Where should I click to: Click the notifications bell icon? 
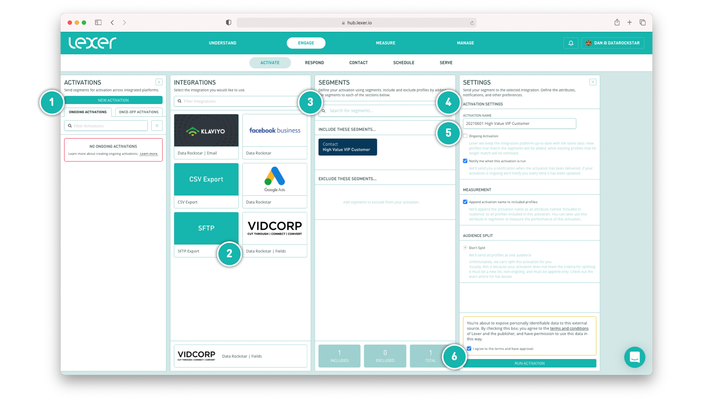[x=571, y=43]
